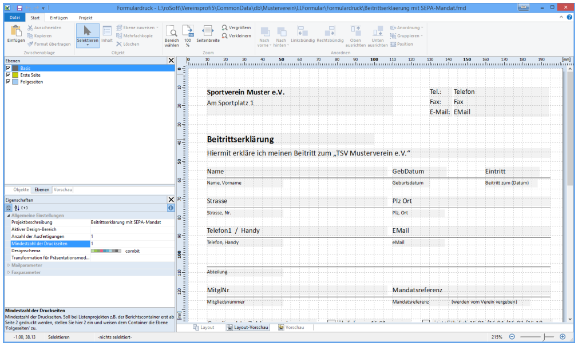The height and width of the screenshot is (346, 578).
Task: Collapse the Allgemeine Einstellungen group
Action: pyautogui.click(x=8, y=216)
